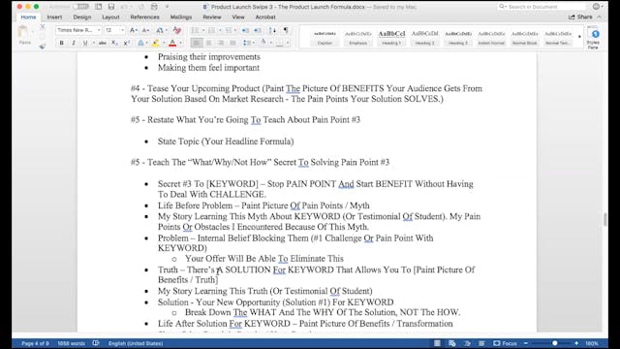620x349 pixels.
Task: Increase paragraph indent
Action: tap(258, 30)
